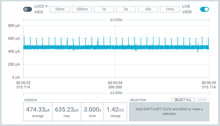Click the SELECT ALL button
Viewport: 220px width, 126px height.
click(183, 100)
